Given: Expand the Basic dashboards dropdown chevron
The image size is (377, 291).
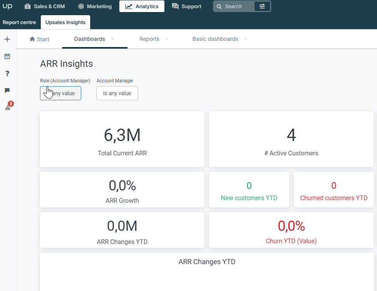Looking at the screenshot, I should (x=246, y=39).
